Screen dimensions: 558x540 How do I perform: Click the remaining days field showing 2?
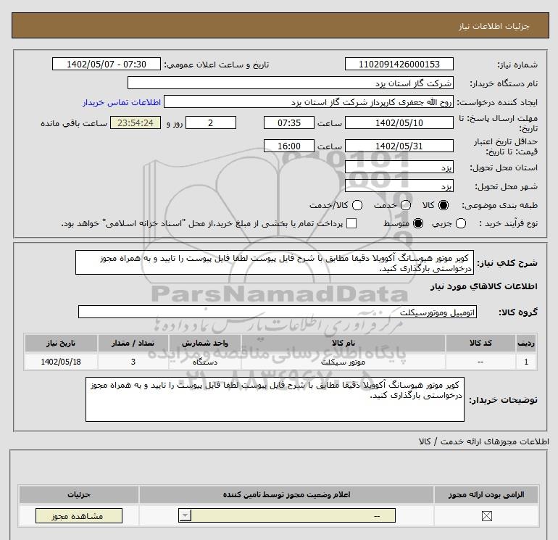211,122
